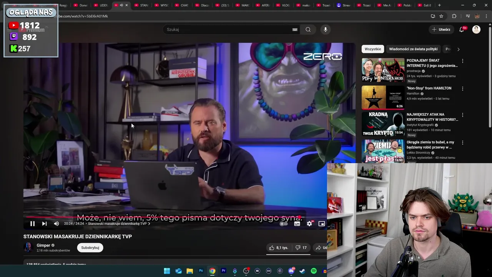The image size is (492, 277).
Task: Open Outlook from the taskbar
Action: tap(178, 271)
